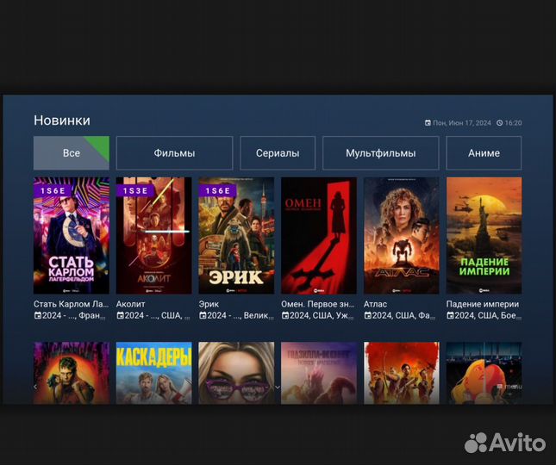Go to the Мультфильмы tab

(x=380, y=153)
